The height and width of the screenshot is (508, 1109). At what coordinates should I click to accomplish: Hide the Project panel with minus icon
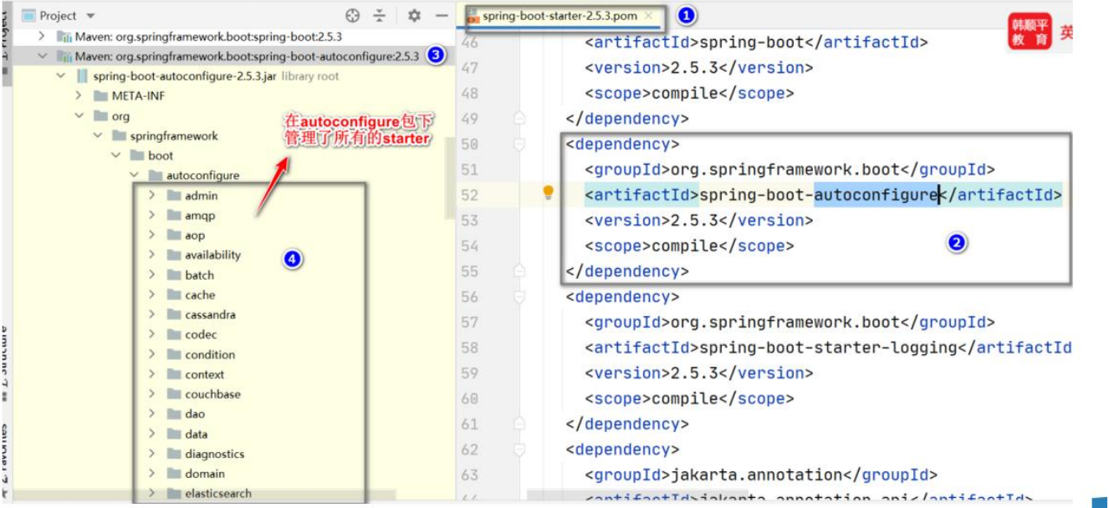(442, 15)
